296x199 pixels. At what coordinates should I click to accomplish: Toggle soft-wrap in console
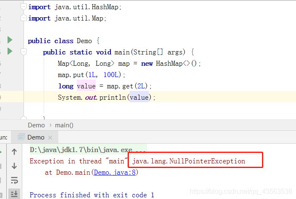pos(14,180)
